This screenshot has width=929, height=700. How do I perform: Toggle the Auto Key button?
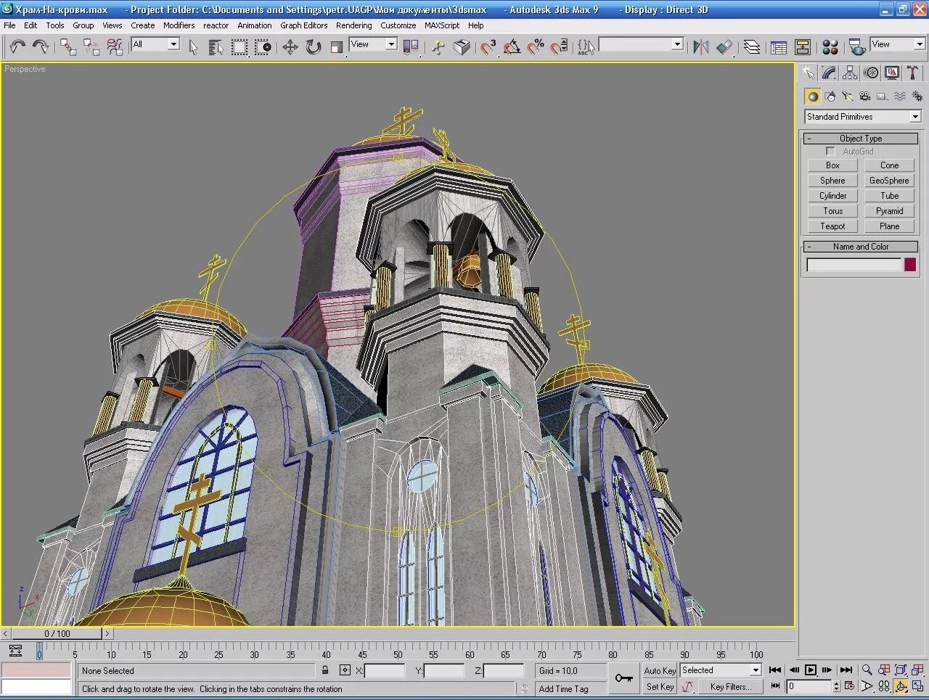point(660,671)
